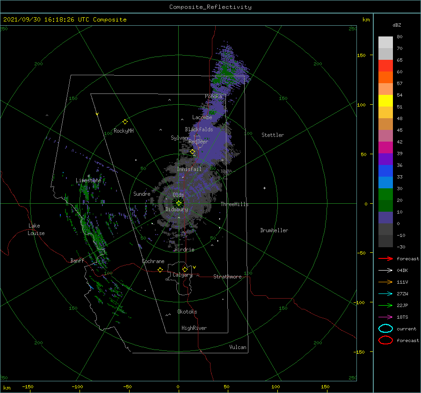The width and height of the screenshot is (421, 393).
Task: Click the yellow diamond marker below Cochrane
Action: (x=160, y=270)
